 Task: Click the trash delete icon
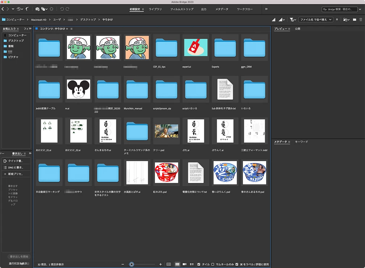click(x=361, y=20)
